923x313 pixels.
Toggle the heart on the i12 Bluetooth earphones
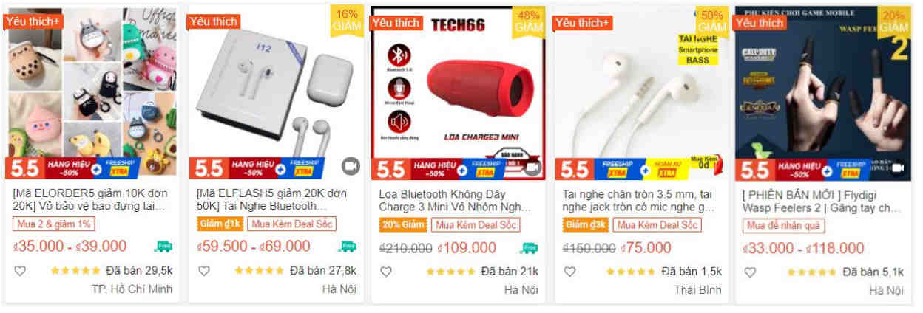203,271
